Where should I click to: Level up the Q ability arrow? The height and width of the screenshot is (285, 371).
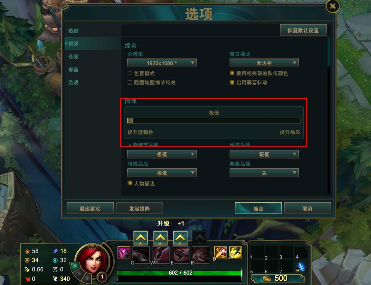pos(141,238)
